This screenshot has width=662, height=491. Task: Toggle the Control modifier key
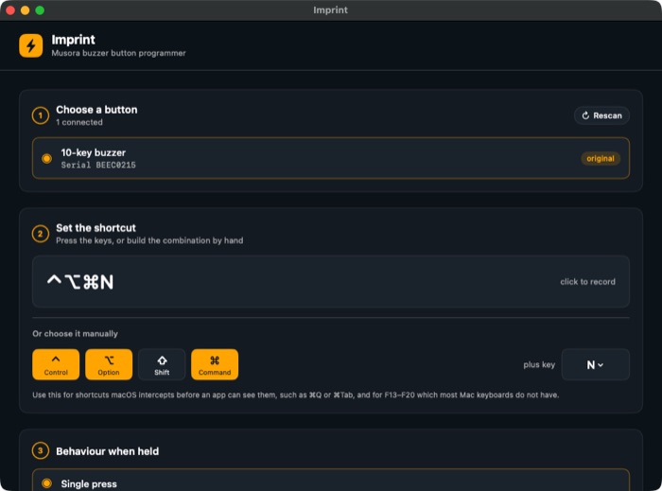[56, 364]
